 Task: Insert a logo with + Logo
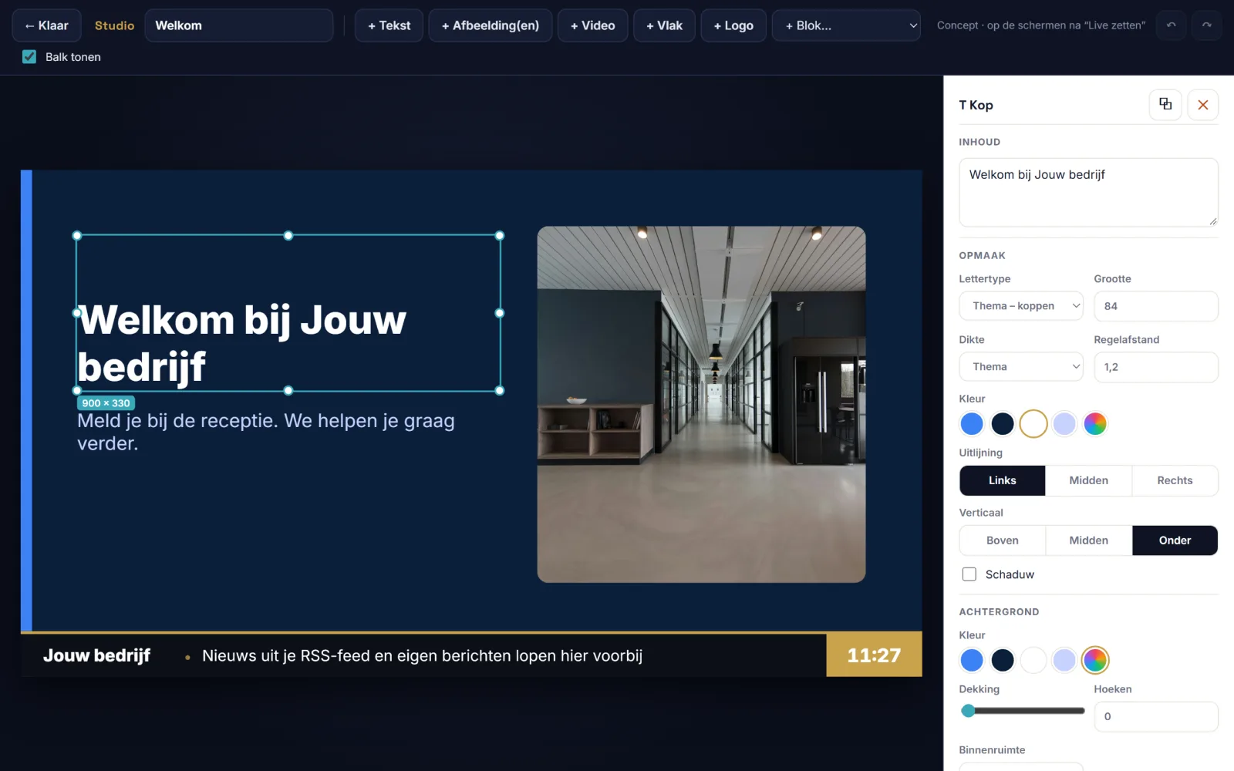[x=733, y=25]
